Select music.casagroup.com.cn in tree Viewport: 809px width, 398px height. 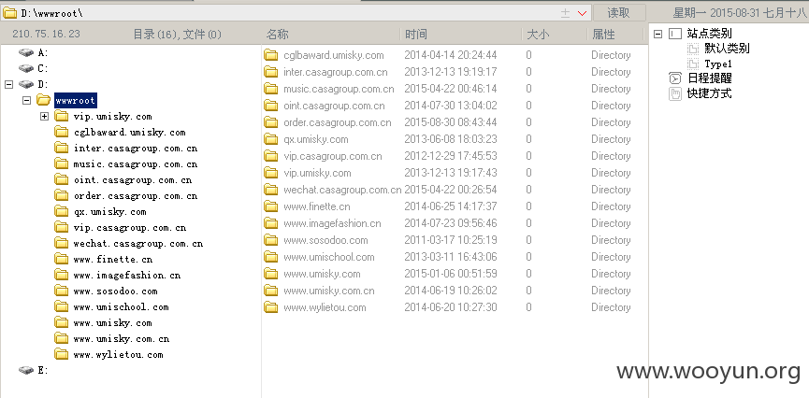(x=136, y=164)
